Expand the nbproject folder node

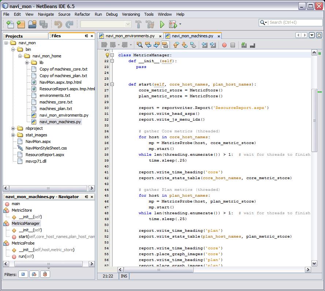(13, 128)
